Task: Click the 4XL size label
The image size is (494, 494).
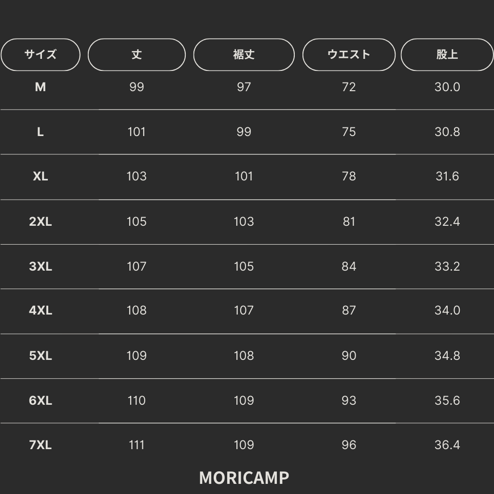Action: tap(41, 310)
